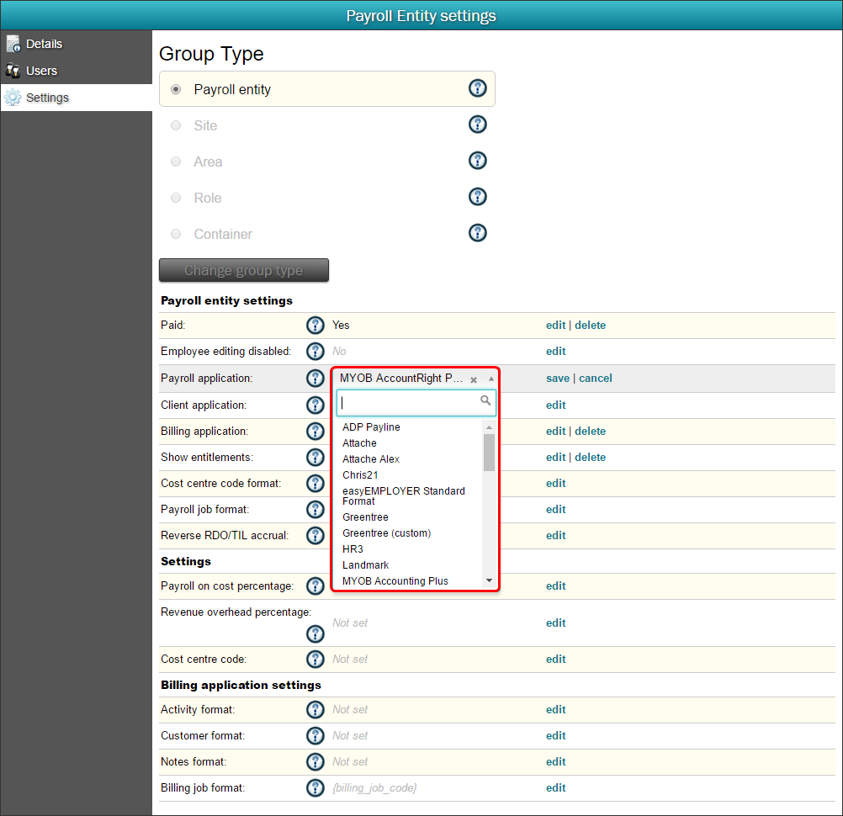Open help icon for Billing application
Image resolution: width=843 pixels, height=816 pixels.
(x=315, y=431)
